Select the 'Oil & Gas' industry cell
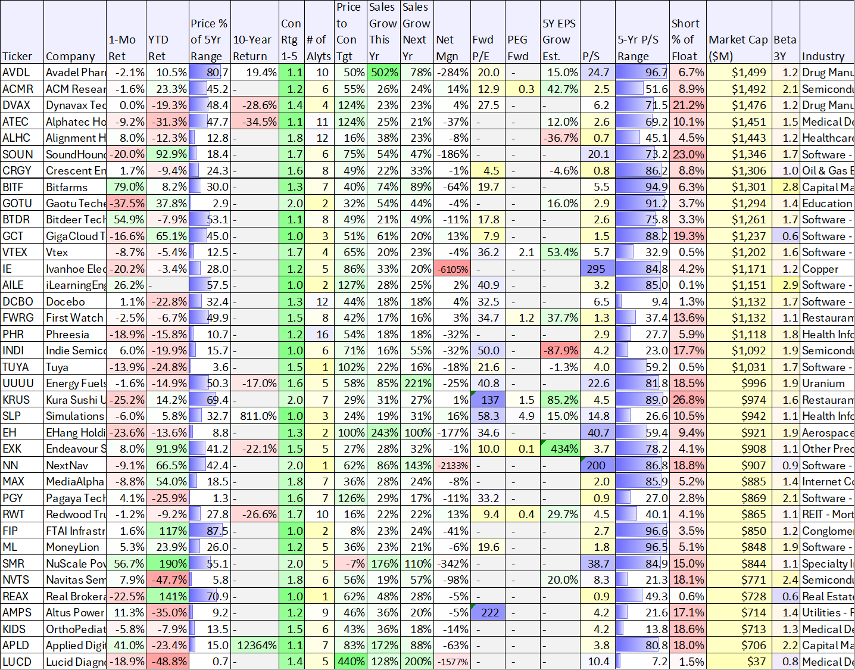This screenshot has height=670, width=855. click(x=828, y=171)
